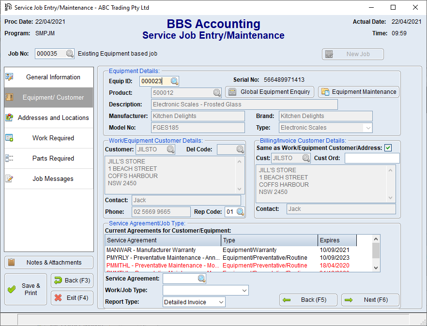
Task: Click the Save & Print button
Action: click(26, 289)
